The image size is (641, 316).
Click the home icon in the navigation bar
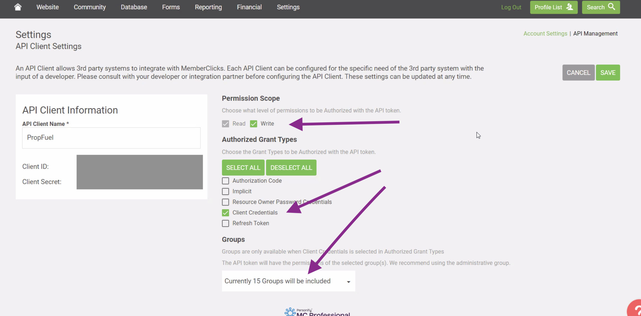pyautogui.click(x=18, y=7)
